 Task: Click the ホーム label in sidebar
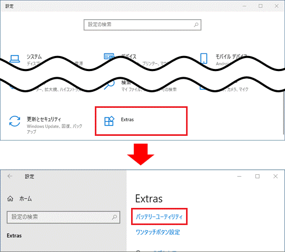pos(25,199)
